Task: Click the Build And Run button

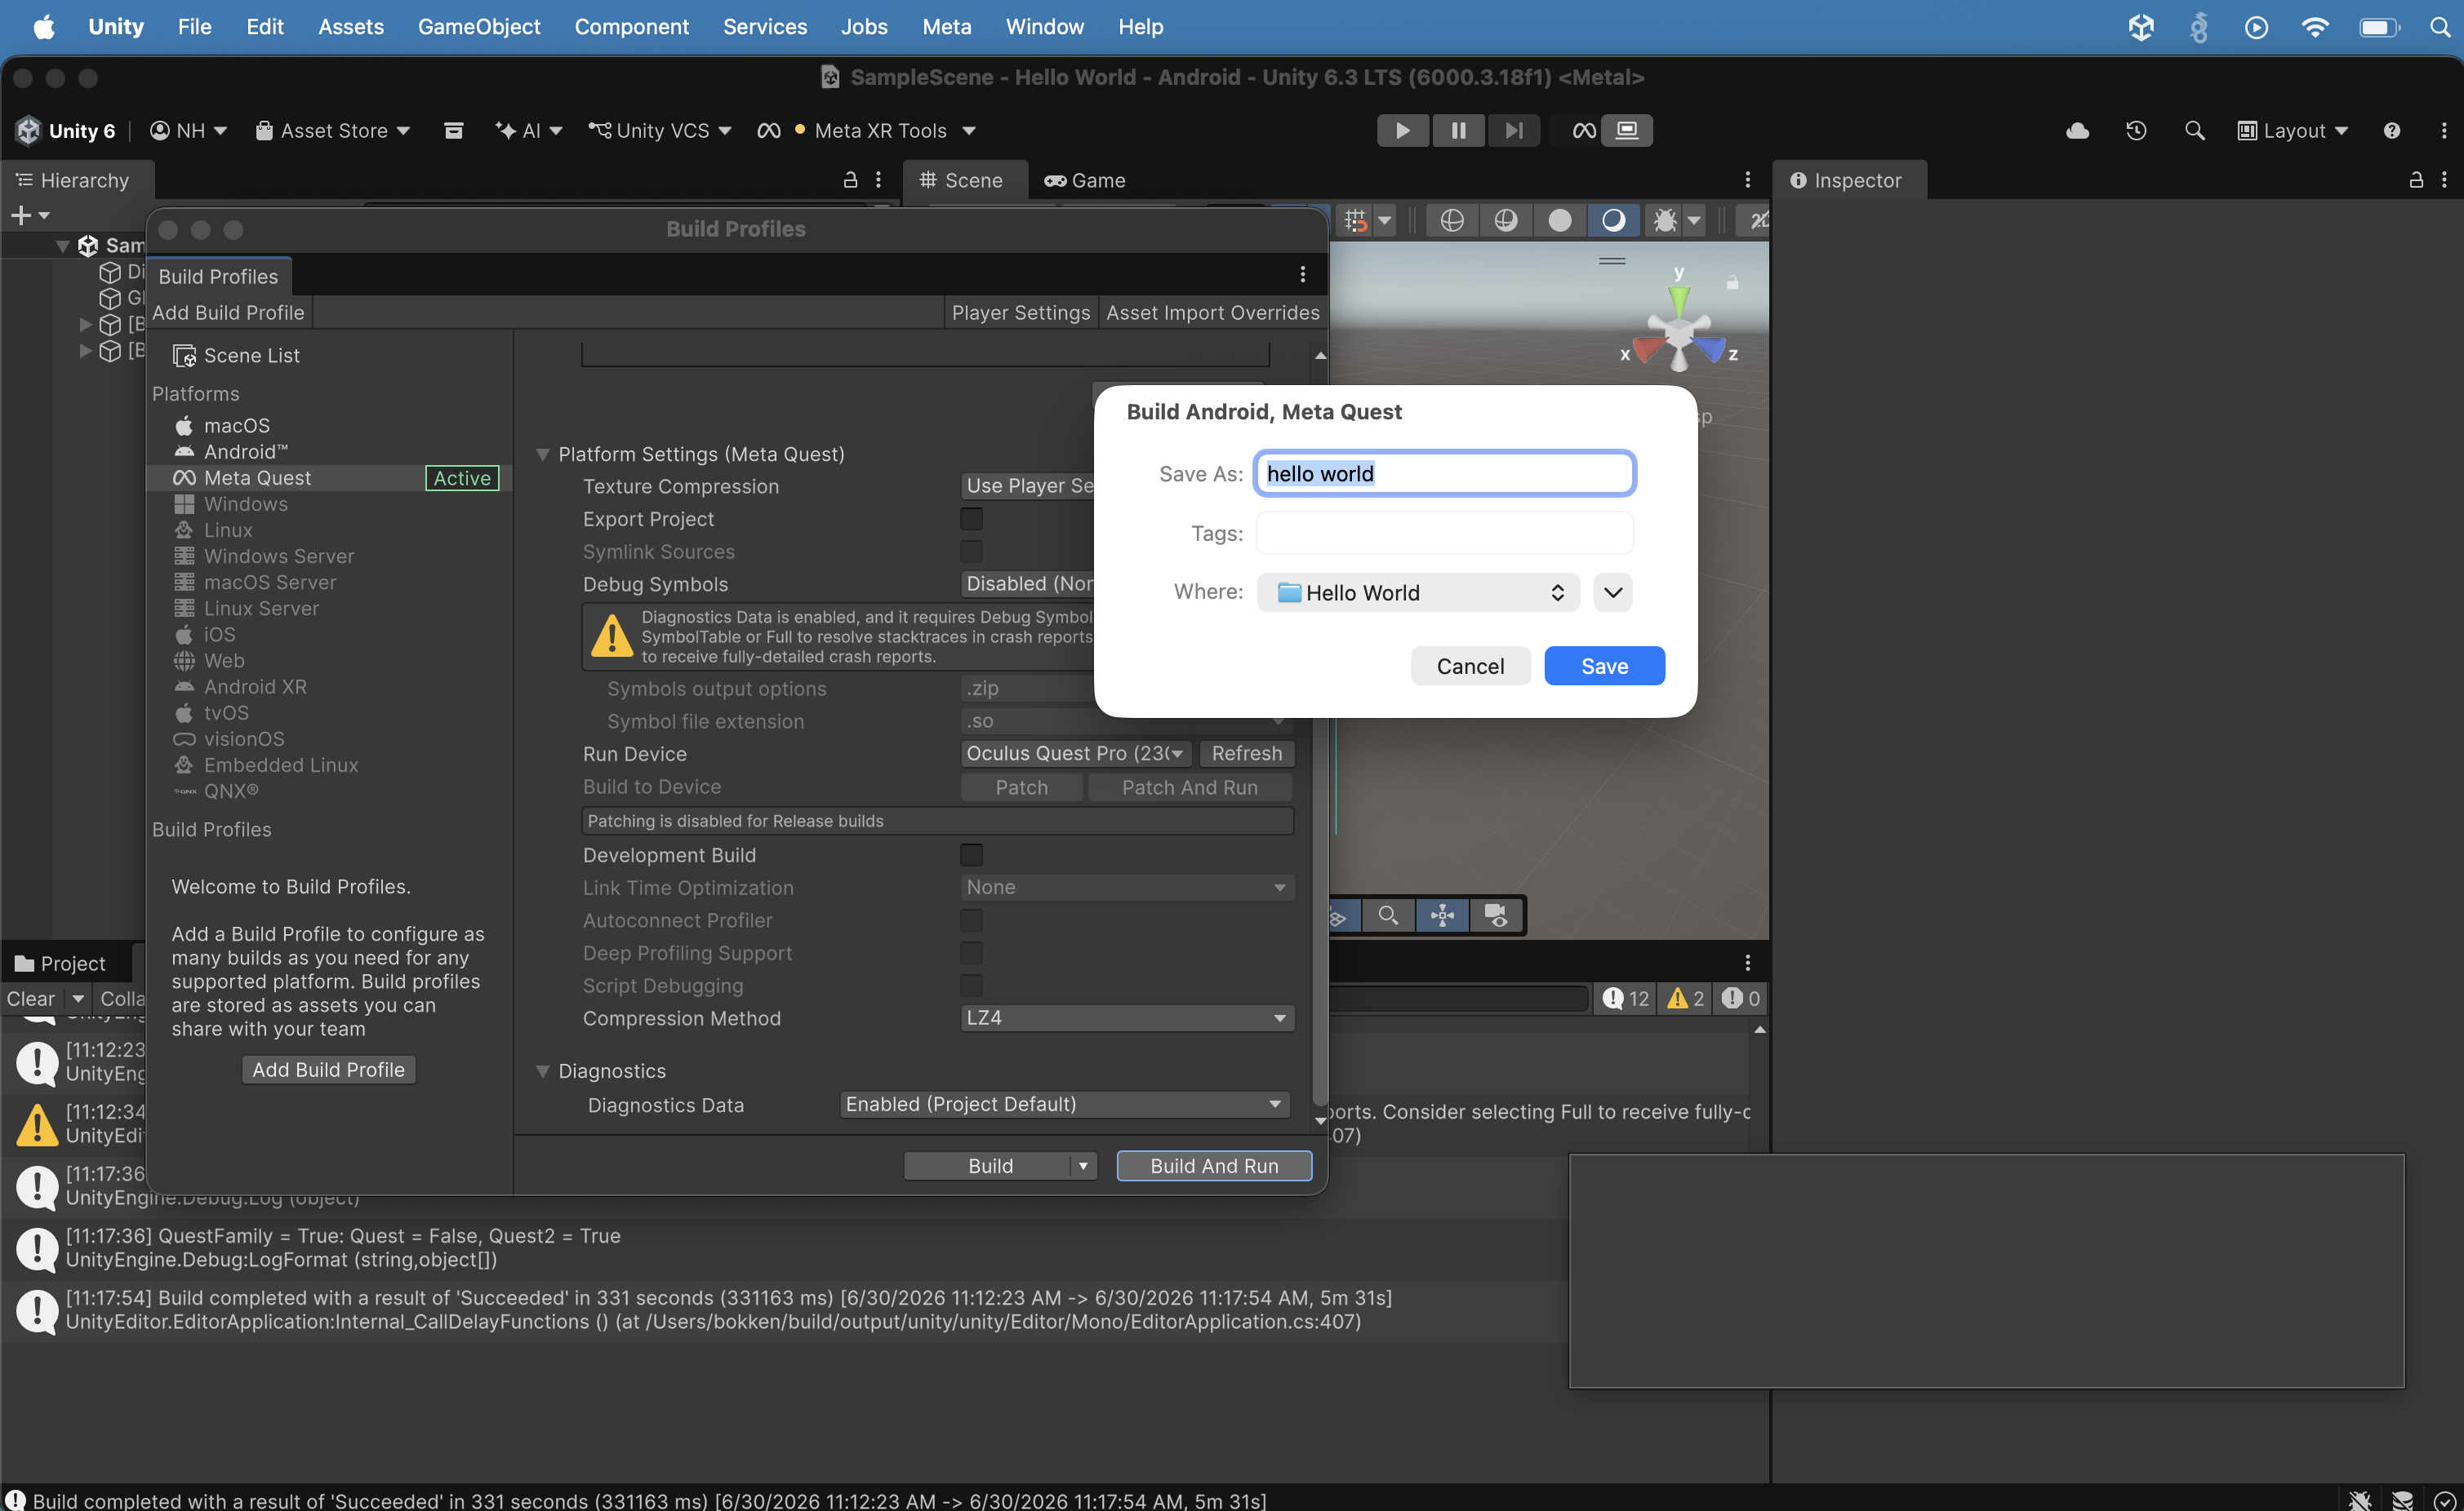Action: (1214, 1166)
